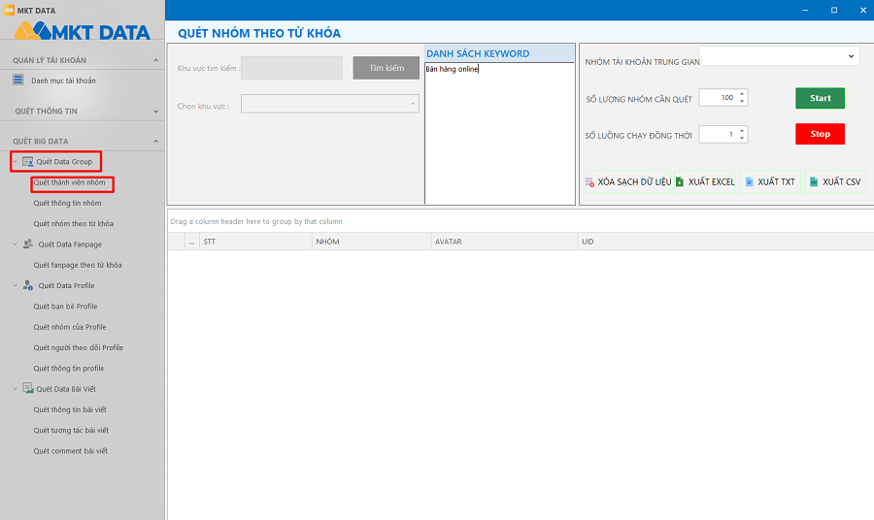The height and width of the screenshot is (520, 874).
Task: Decrease SỐ LUỒNG CHẠY ĐỒNG THỜI value
Action: pyautogui.click(x=743, y=138)
